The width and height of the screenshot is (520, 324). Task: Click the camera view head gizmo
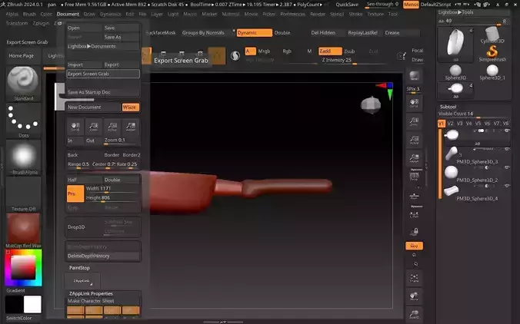point(371,105)
